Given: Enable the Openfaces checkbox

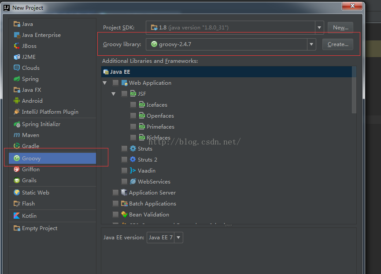Looking at the screenshot, I should click(x=133, y=115).
